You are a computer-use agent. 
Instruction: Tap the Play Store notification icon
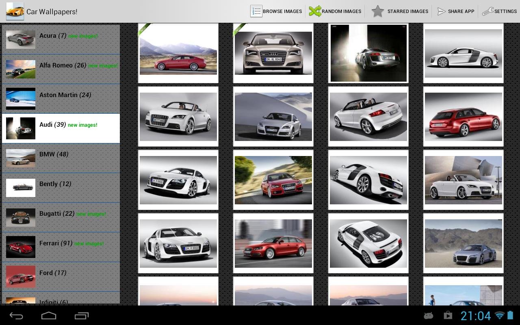tap(448, 315)
